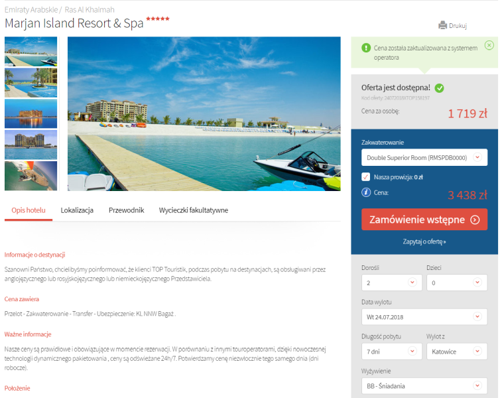Viewport: 504px width, 398px height.
Task: Select the night-lit hotel thumbnail
Action: pyautogui.click(x=31, y=113)
